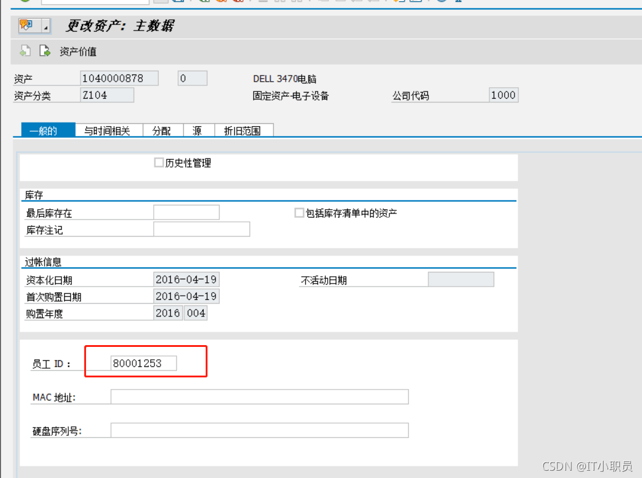Viewport: 642px width, 478px height.
Task: Click the 不活动日期 label
Action: (x=324, y=280)
